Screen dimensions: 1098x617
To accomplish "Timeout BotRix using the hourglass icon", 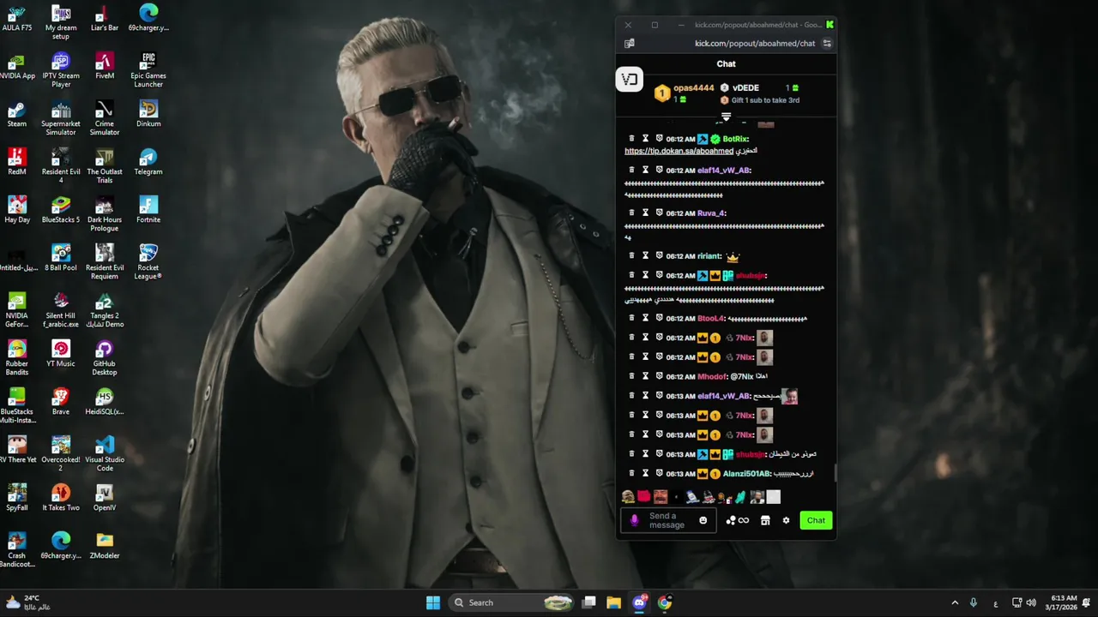I will (x=645, y=139).
